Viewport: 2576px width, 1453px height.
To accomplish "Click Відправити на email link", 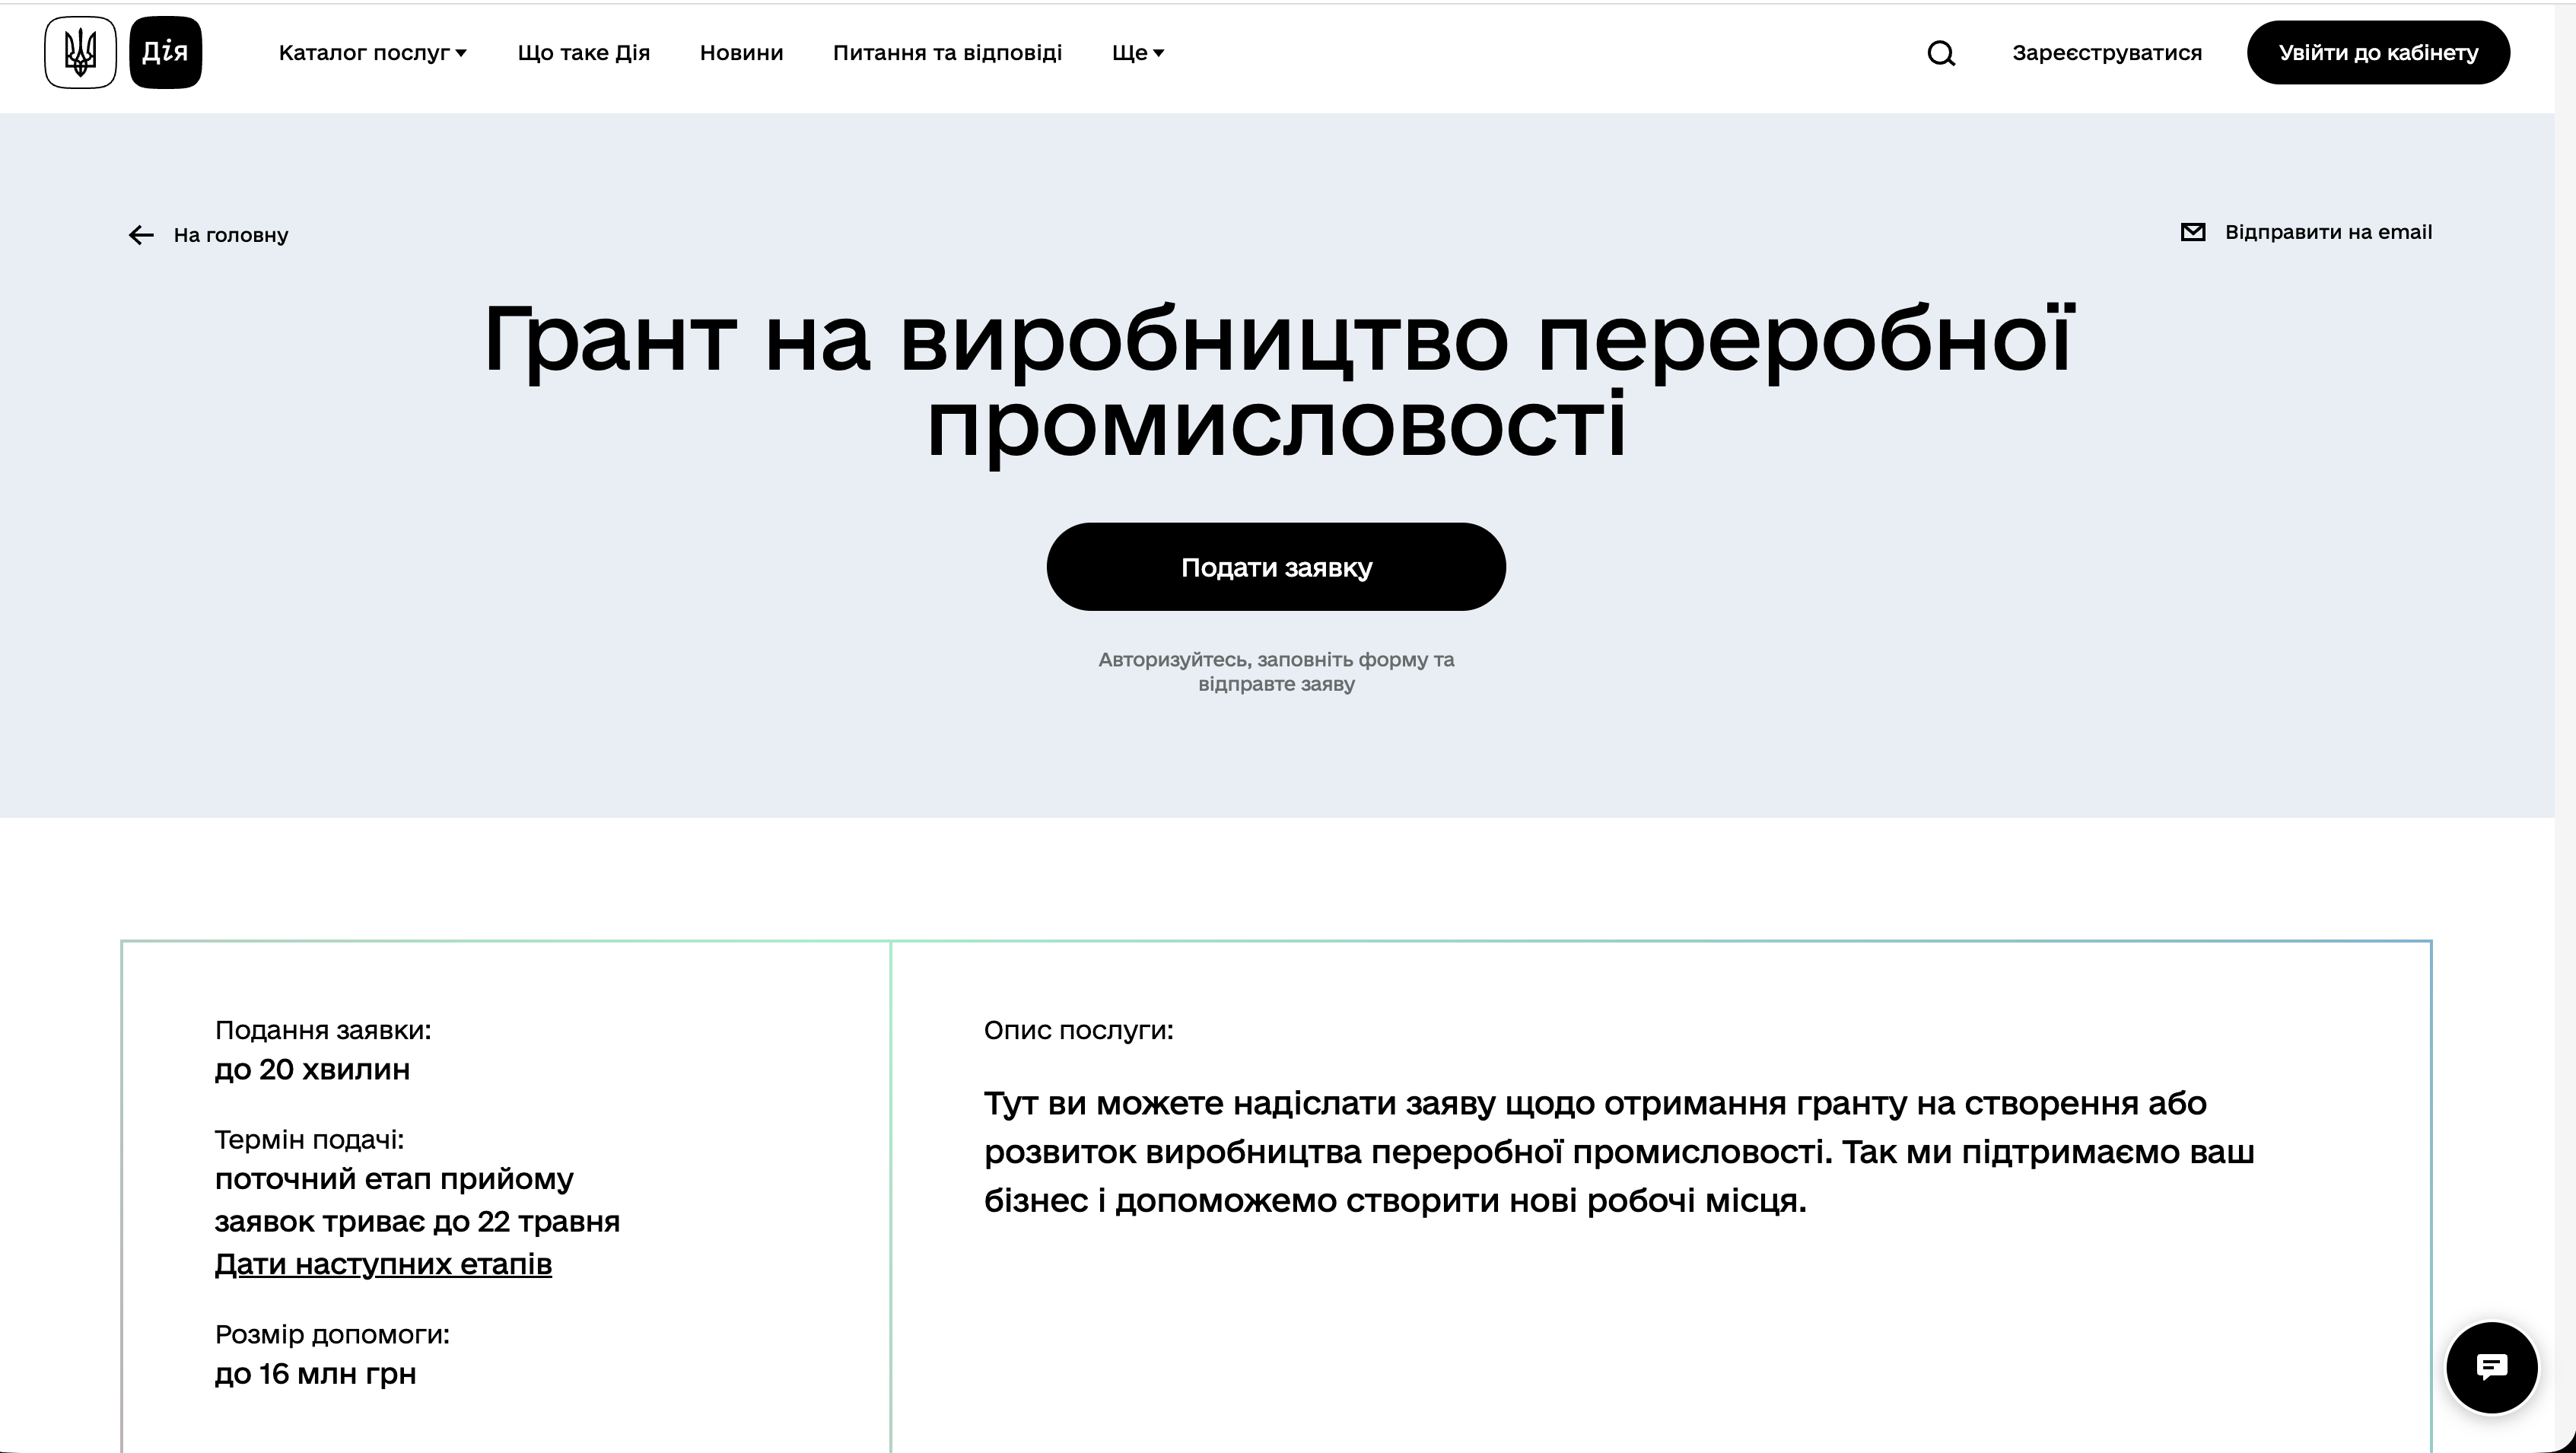I will point(2328,232).
